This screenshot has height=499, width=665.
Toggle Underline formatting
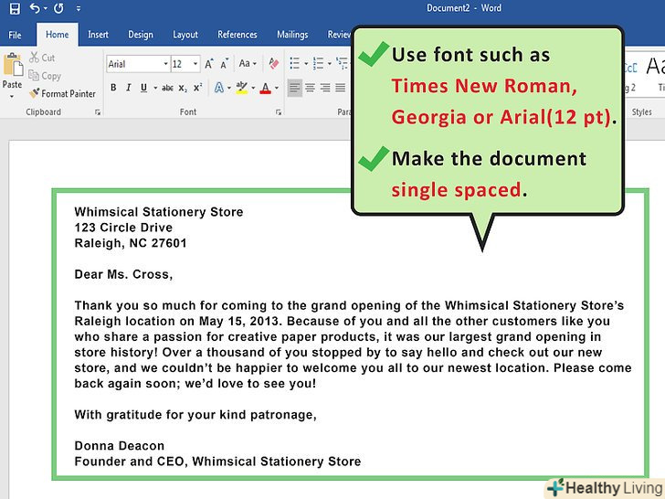143,88
